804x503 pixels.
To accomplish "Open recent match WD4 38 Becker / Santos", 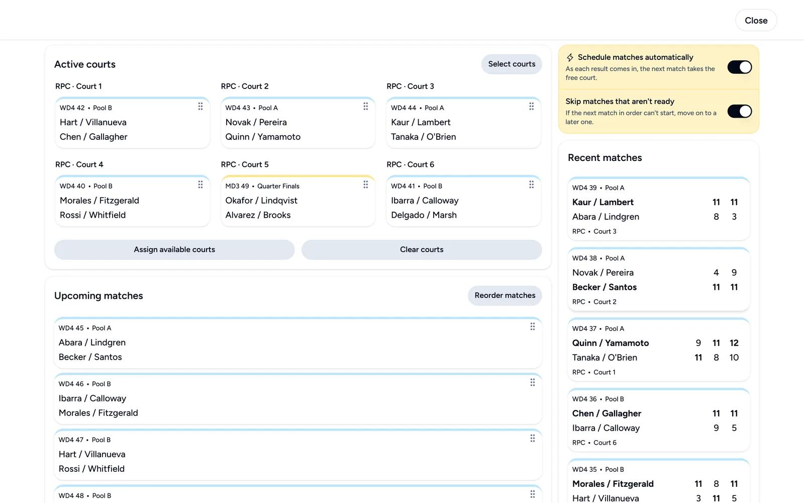I will 659,279.
